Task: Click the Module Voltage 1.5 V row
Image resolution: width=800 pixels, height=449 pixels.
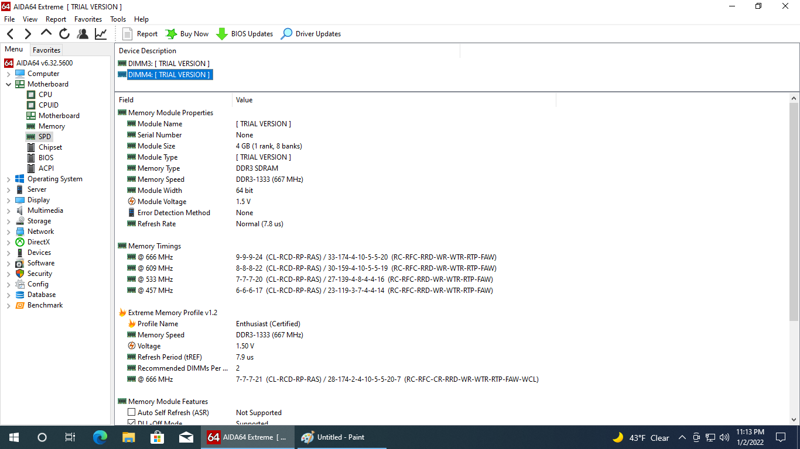Action: tap(336, 202)
